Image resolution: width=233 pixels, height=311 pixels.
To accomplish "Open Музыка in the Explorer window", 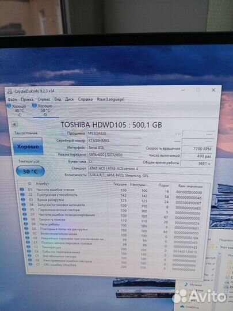I will click(193, 285).
